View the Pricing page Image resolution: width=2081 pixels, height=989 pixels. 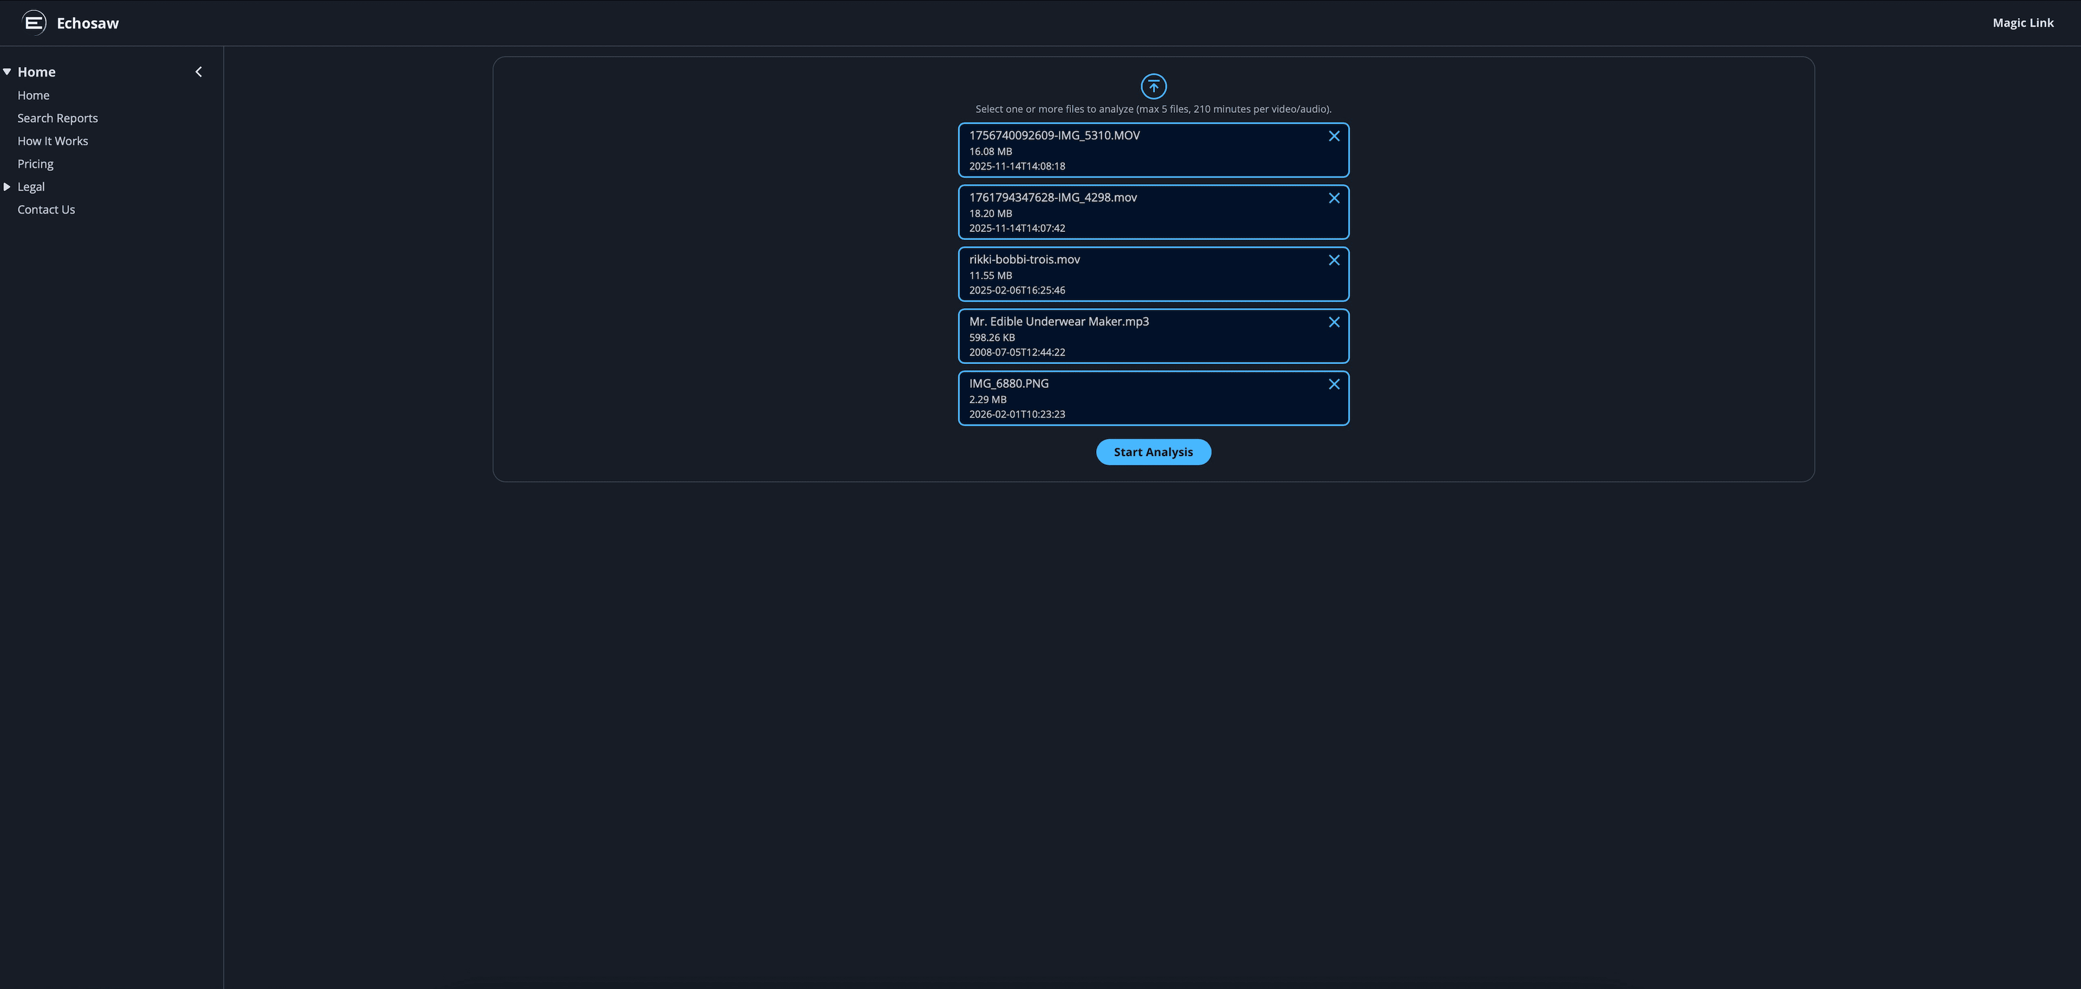tap(36, 163)
